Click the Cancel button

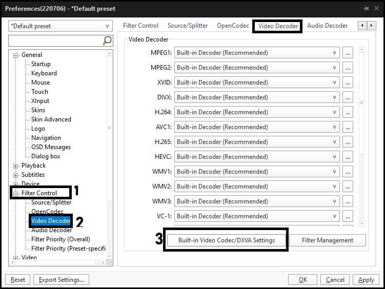(x=335, y=280)
